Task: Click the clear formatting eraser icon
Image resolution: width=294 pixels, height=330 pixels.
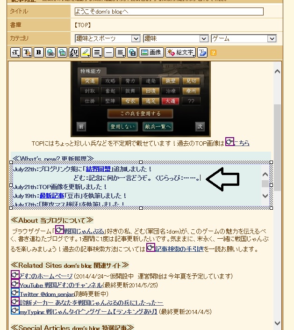Action: (202, 52)
